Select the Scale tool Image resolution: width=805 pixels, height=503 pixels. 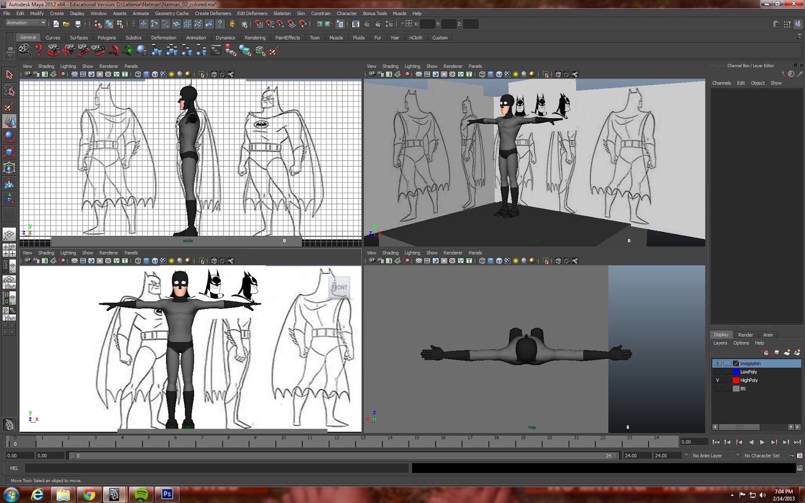pos(9,151)
